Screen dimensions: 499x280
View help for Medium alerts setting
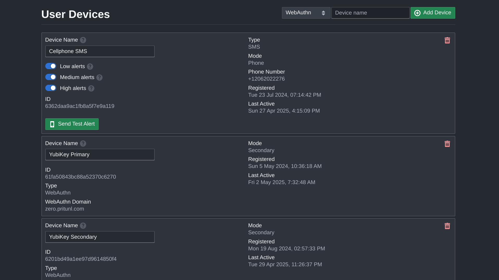[99, 77]
